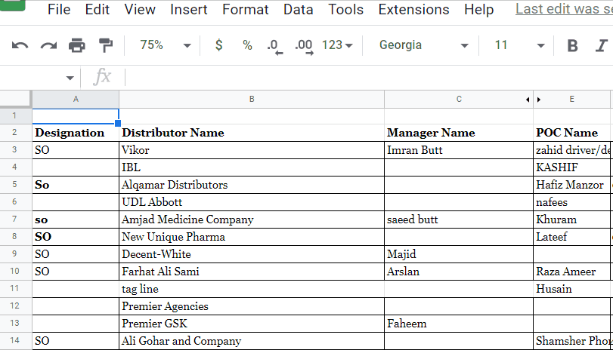Select the Amjad Medicine Company cell

[252, 220]
